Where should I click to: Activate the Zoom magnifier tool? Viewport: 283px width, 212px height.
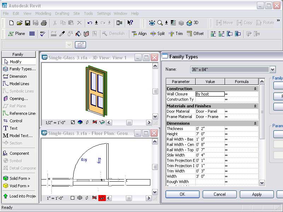(160, 23)
